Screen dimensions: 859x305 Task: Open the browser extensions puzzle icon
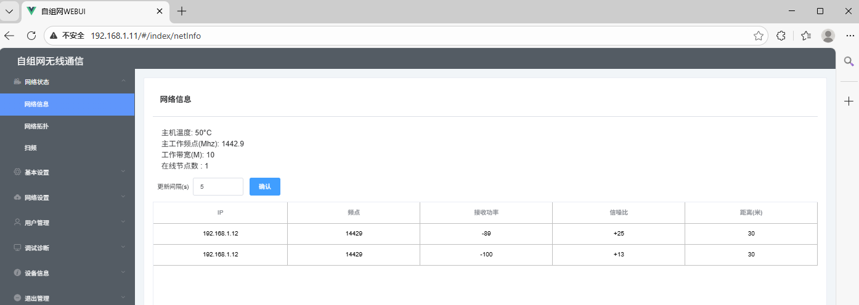tap(781, 36)
